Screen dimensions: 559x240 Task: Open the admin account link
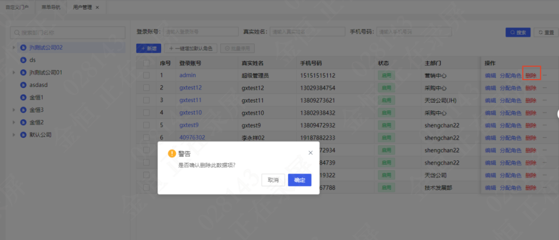tap(188, 75)
